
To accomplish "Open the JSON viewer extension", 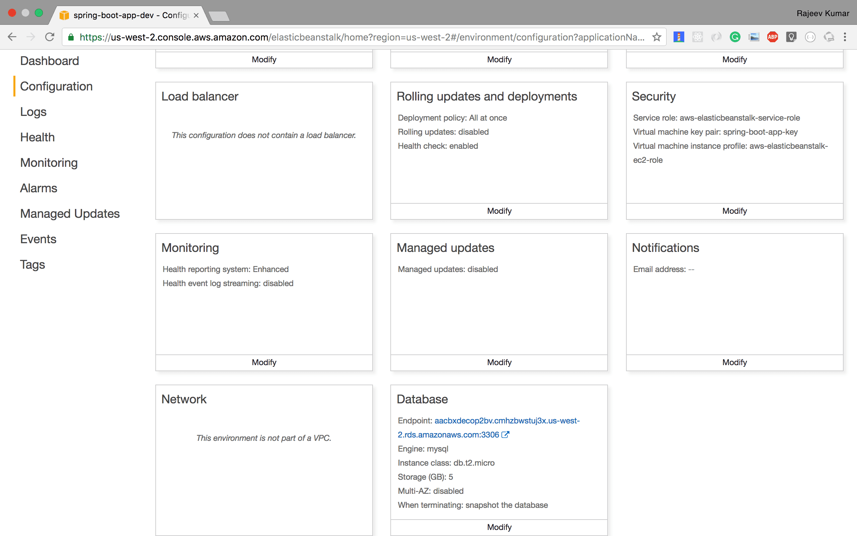I will pos(810,37).
